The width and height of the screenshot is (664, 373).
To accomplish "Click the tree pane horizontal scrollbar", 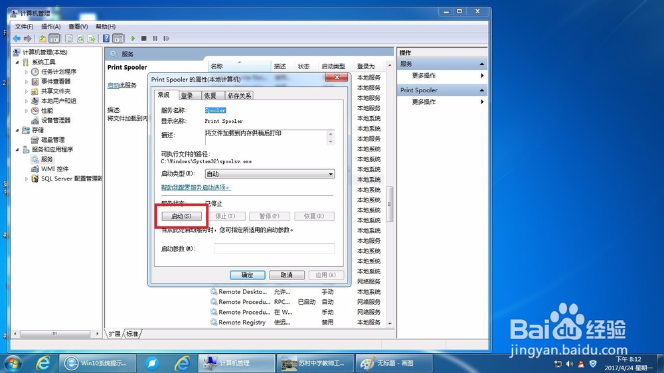I will tap(55, 334).
